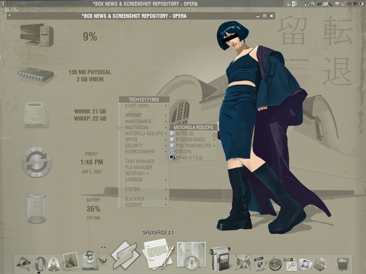The image size is (366, 274).
Task: Expand the Maintenance submenu arrow
Action: click(166, 121)
